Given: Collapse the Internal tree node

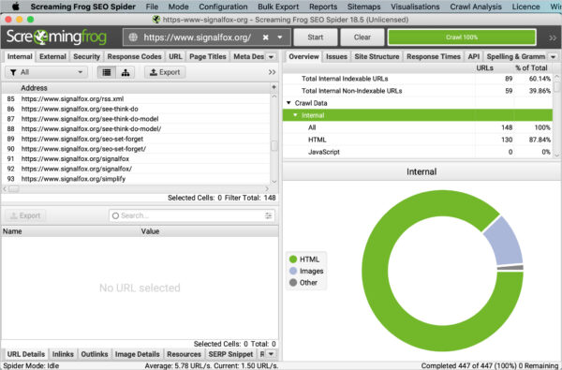Looking at the screenshot, I should click(x=295, y=115).
